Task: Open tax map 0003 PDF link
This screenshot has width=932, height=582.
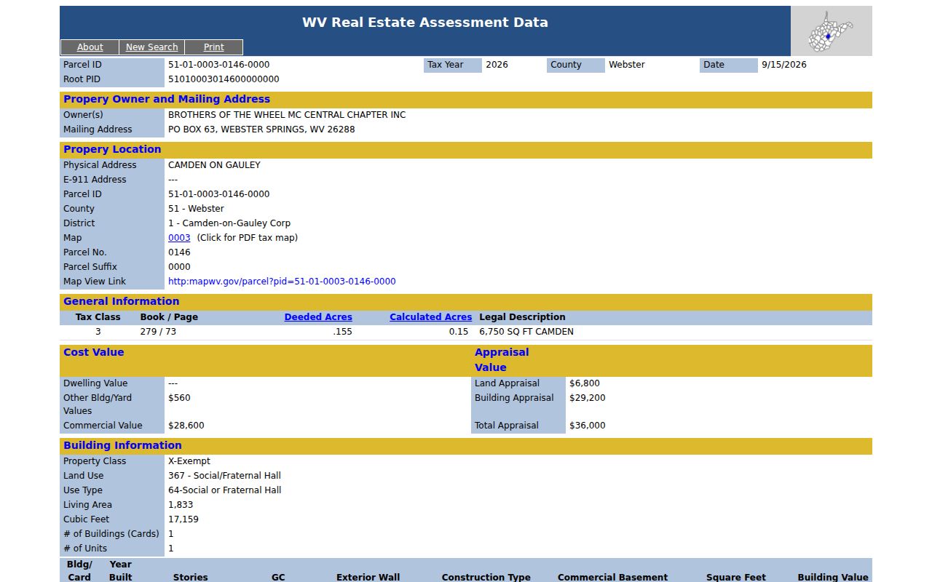Action: (x=179, y=238)
